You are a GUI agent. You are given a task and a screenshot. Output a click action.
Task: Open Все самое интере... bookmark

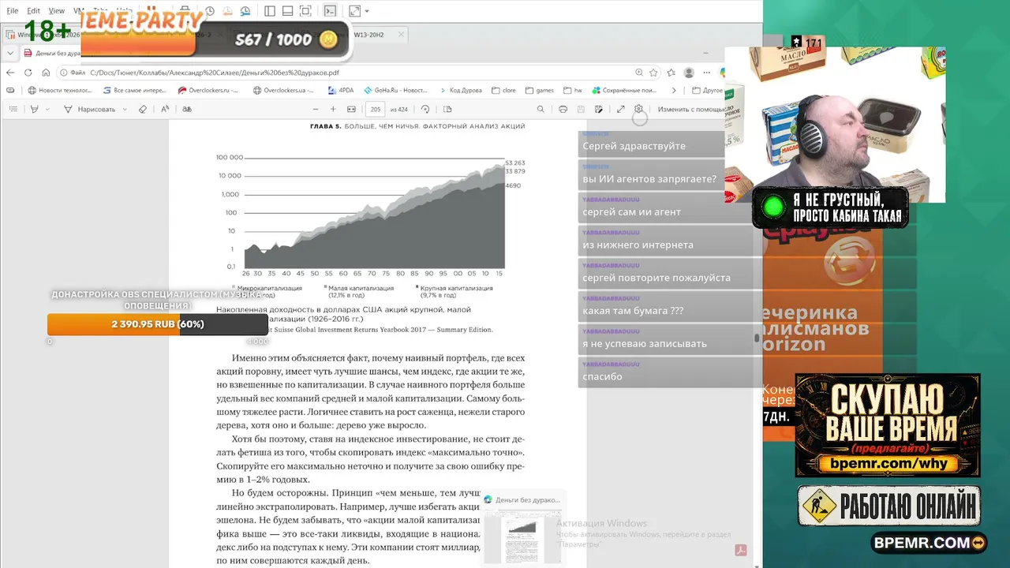[134, 90]
